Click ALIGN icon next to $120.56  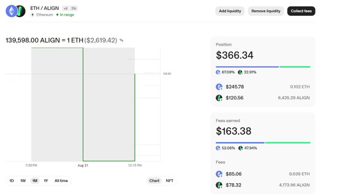coord(219,97)
